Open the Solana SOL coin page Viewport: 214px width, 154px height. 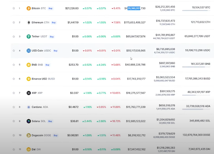coord(39,121)
